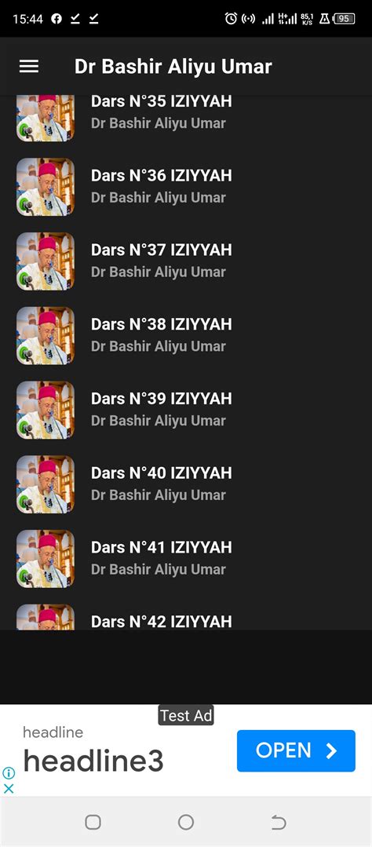Screen dimensions: 372x847
Task: Select Dars N°37 IZIYYAH lecture
Action: point(186,261)
